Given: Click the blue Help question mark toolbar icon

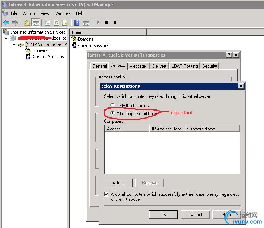Looking at the screenshot, I should tap(77, 23).
